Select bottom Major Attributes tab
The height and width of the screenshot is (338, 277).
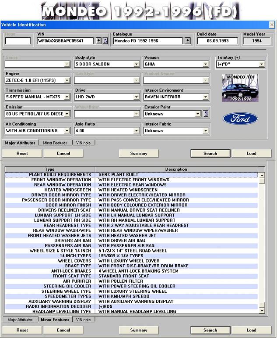pos(20,320)
